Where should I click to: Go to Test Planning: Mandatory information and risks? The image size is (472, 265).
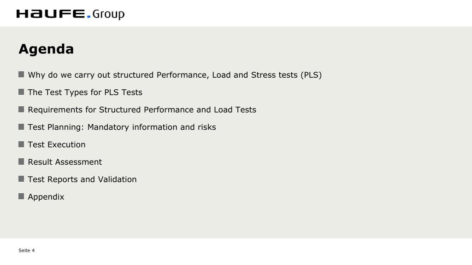click(x=122, y=127)
